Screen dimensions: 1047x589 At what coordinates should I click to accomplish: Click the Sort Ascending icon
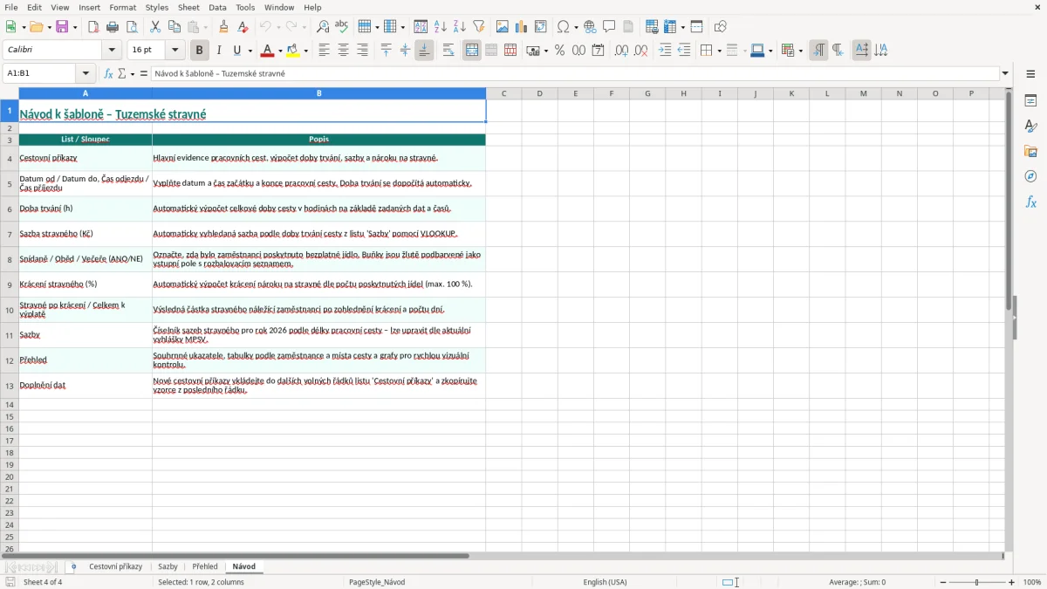tap(441, 27)
